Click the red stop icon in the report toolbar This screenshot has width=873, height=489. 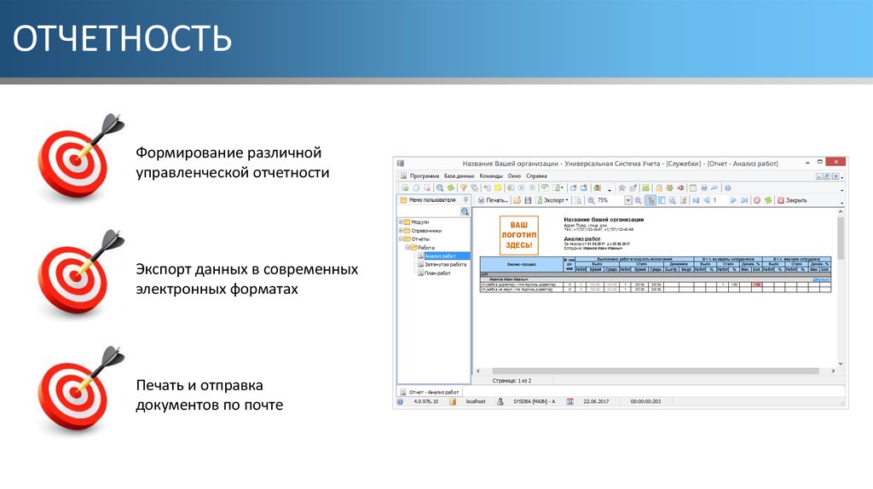click(757, 200)
